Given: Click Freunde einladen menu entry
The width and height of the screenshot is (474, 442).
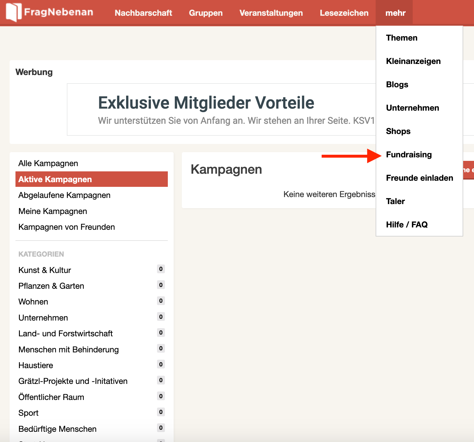Looking at the screenshot, I should point(419,178).
